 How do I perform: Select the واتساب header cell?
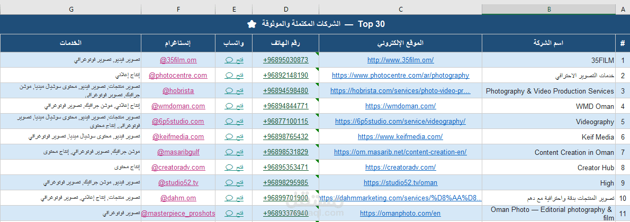(234, 43)
